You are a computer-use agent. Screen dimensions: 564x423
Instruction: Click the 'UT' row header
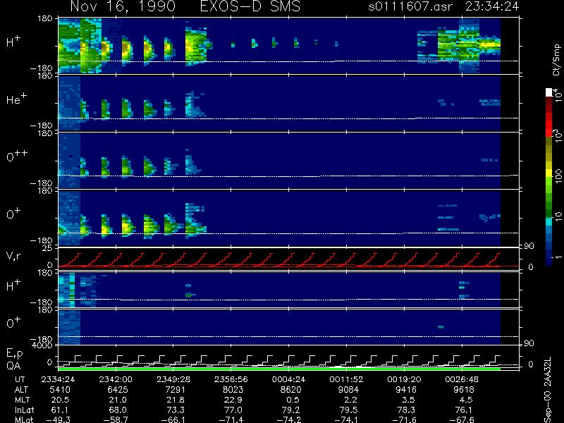(x=20, y=379)
